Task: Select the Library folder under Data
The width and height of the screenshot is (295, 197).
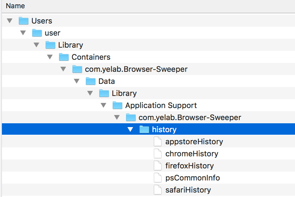Action: (124, 93)
